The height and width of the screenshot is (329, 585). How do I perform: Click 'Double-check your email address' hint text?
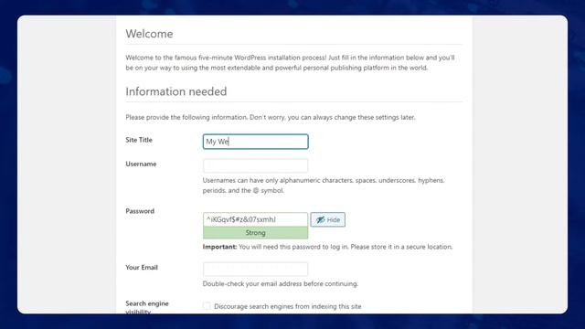click(281, 283)
